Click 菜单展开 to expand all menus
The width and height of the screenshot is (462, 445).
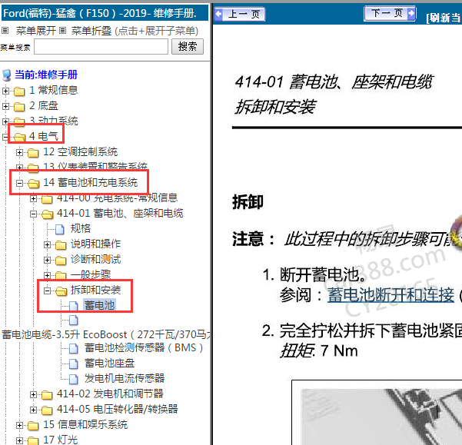[x=35, y=31]
